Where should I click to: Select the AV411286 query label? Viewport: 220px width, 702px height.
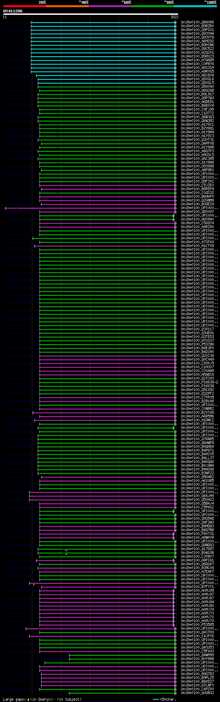coord(13,11)
